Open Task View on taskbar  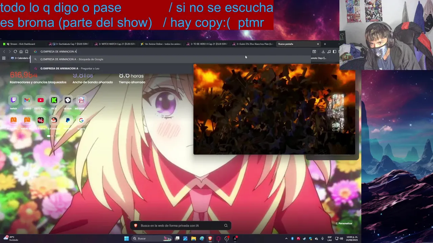click(177, 239)
